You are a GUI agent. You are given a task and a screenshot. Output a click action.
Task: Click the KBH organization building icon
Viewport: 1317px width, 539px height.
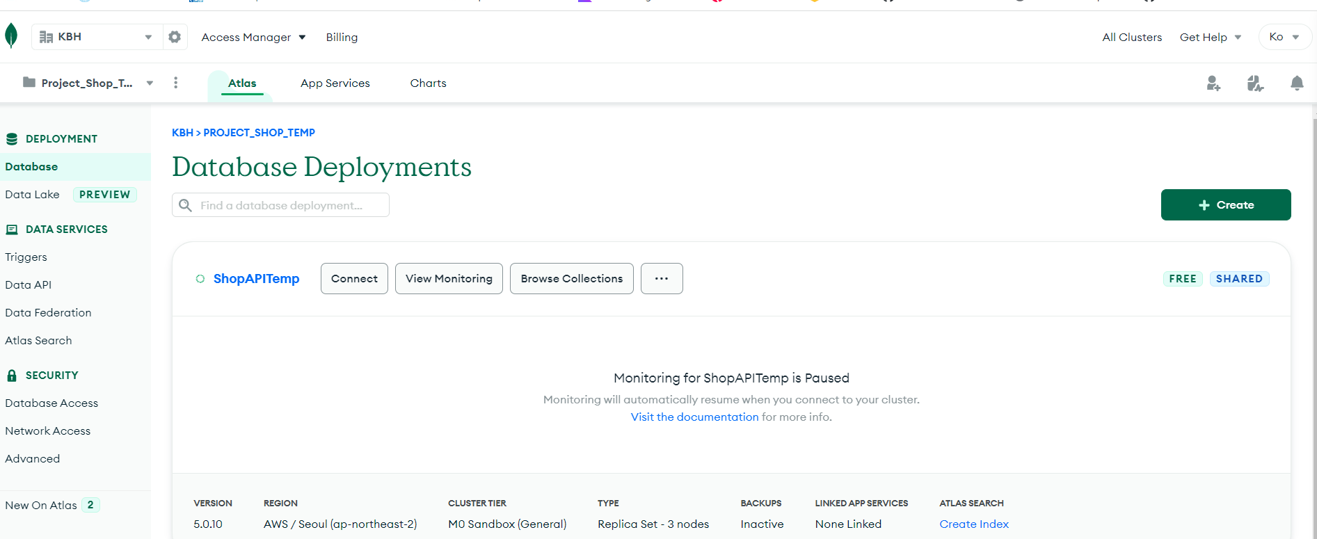pos(47,37)
